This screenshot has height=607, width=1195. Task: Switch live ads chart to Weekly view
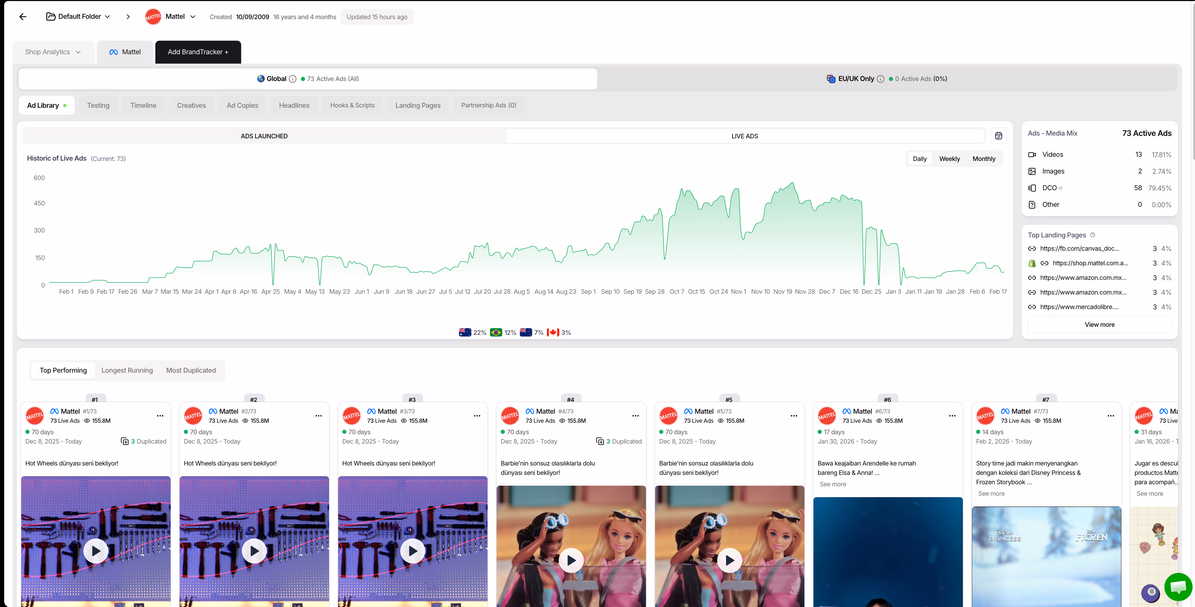pyautogui.click(x=949, y=158)
